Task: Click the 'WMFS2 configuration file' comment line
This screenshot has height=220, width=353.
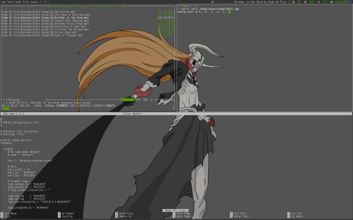Action: 20,123
